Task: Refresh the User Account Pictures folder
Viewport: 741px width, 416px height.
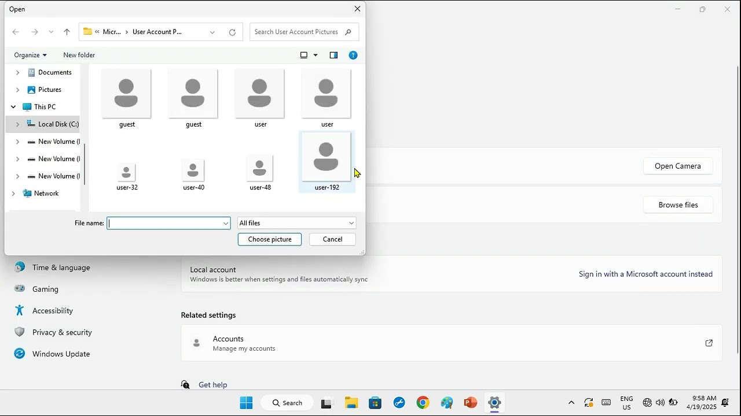Action: (x=232, y=32)
